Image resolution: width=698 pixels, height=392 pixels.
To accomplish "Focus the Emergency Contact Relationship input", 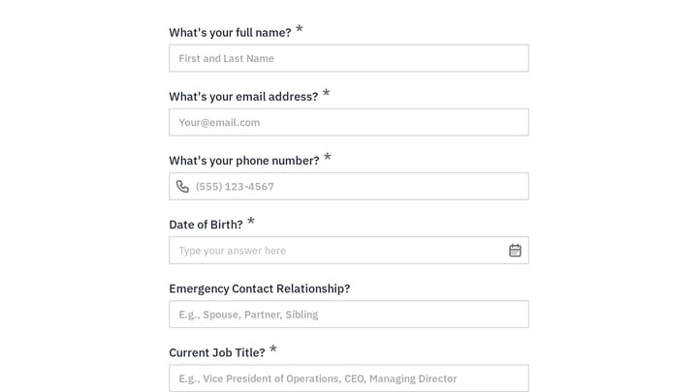I will tap(349, 315).
